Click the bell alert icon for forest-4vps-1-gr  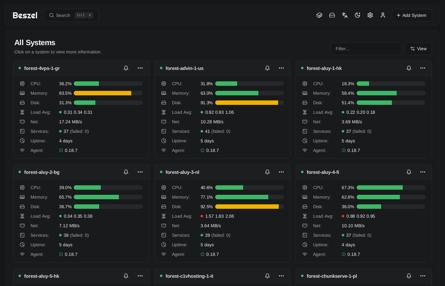pyautogui.click(x=126, y=68)
